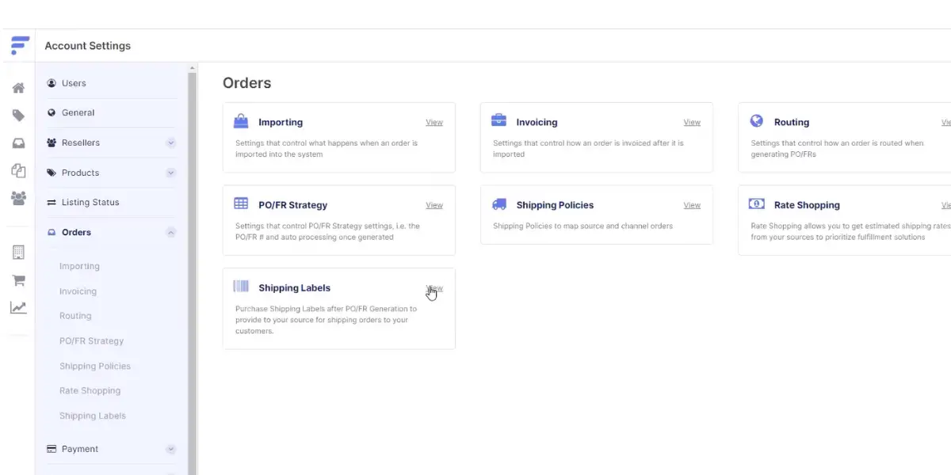Image resolution: width=951 pixels, height=475 pixels.
Task: Click the sidebar vertical scrollbar
Action: point(192,269)
